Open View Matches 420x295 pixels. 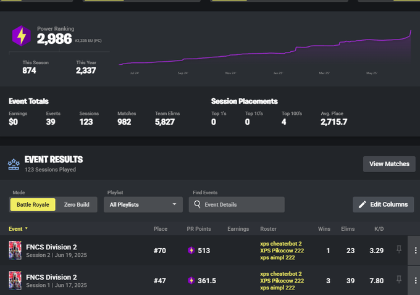pyautogui.click(x=389, y=164)
